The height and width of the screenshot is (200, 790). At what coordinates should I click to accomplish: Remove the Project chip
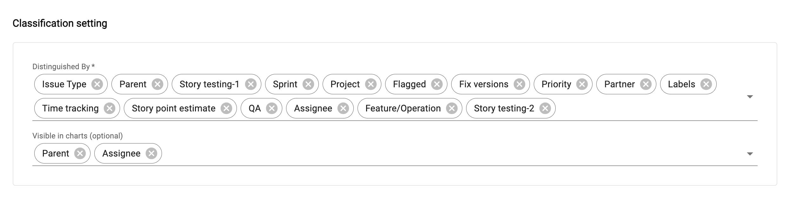pyautogui.click(x=371, y=84)
